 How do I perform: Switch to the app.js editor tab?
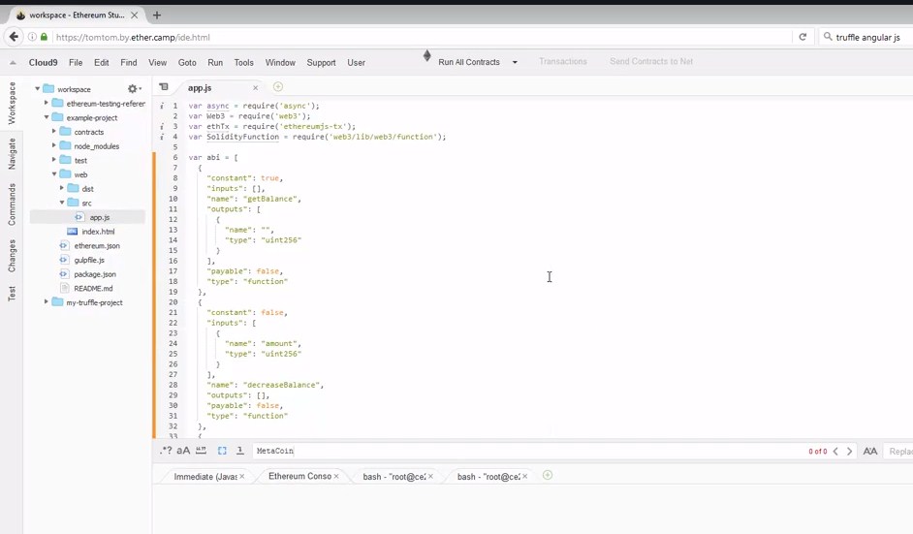200,88
